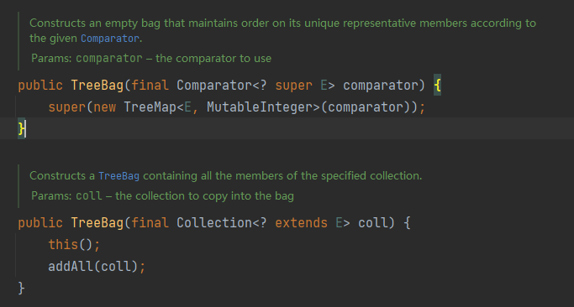Place the cursor on the addAll(coll) call
Viewport: 574px width, 307px height.
[93, 266]
